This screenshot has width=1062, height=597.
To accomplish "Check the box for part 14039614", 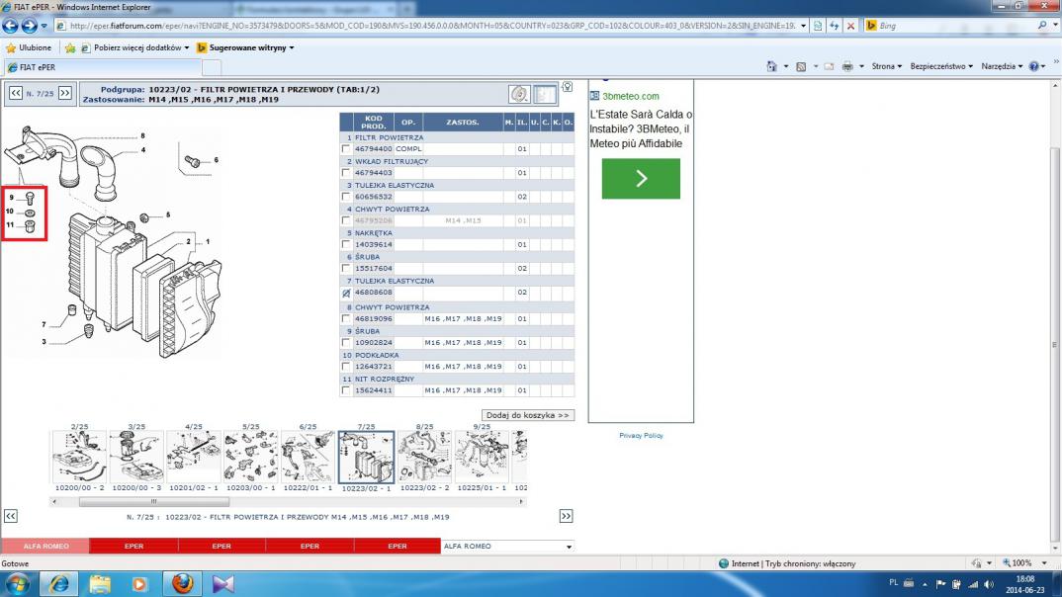I will pyautogui.click(x=346, y=245).
